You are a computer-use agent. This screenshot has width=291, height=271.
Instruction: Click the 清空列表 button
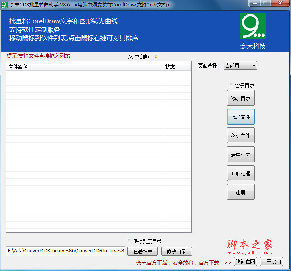(x=240, y=154)
